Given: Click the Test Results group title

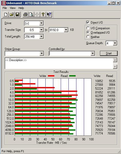Looking at the screenshot, I should pyautogui.click(x=61, y=72).
